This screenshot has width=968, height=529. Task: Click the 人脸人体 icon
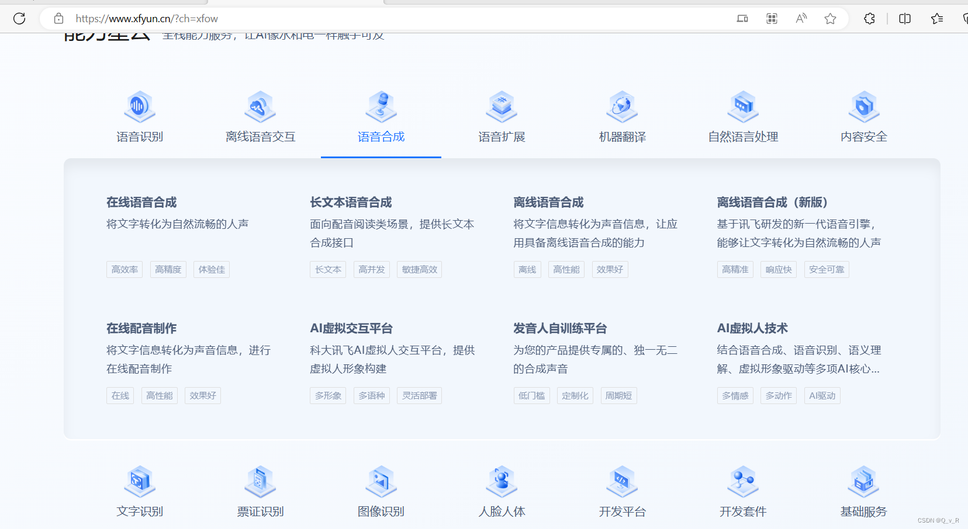pos(502,482)
